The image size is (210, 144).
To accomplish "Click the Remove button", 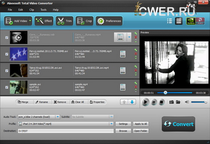I will coord(60,102).
